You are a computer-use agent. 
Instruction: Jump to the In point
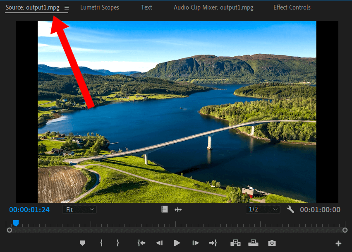[141, 243]
